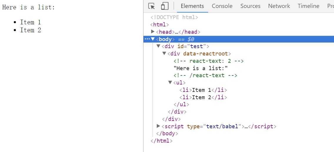Open the Timeline tab
The width and height of the screenshot is (334, 152).
[x=308, y=6]
